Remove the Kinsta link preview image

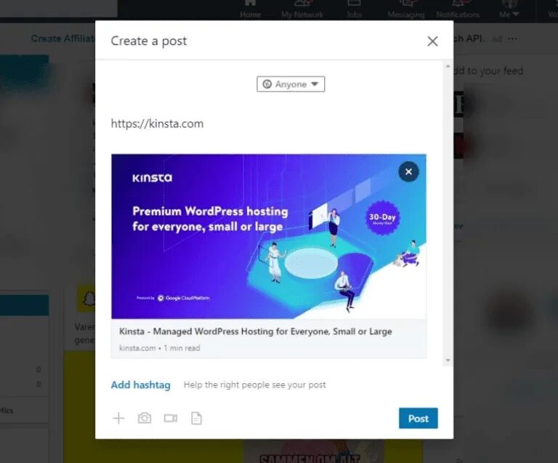408,172
